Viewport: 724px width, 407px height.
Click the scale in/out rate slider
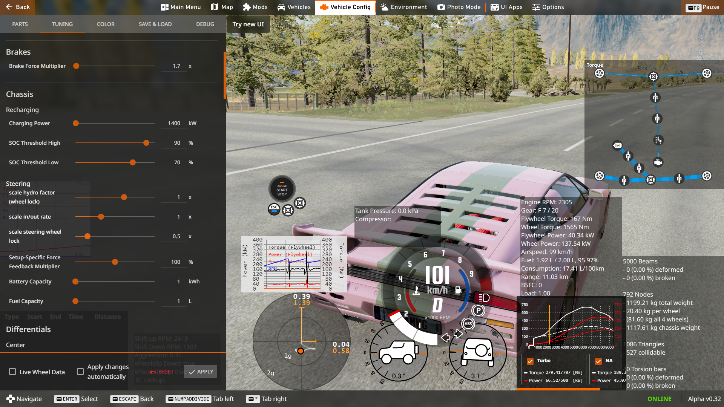point(115,217)
